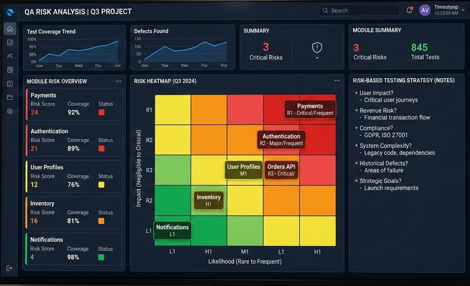This screenshot has height=286, width=470.
Task: Open Risk Heatmap more options menu
Action: (337, 81)
